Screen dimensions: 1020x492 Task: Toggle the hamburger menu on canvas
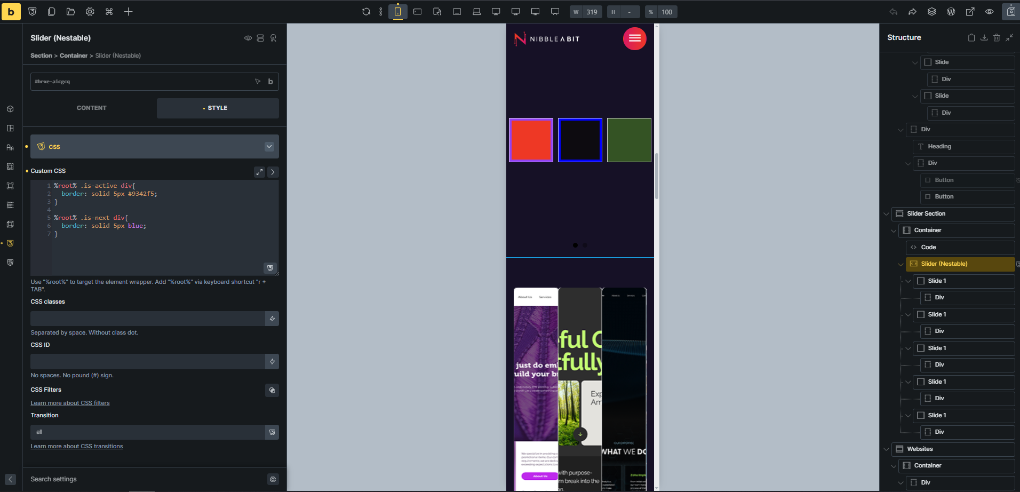tap(634, 38)
